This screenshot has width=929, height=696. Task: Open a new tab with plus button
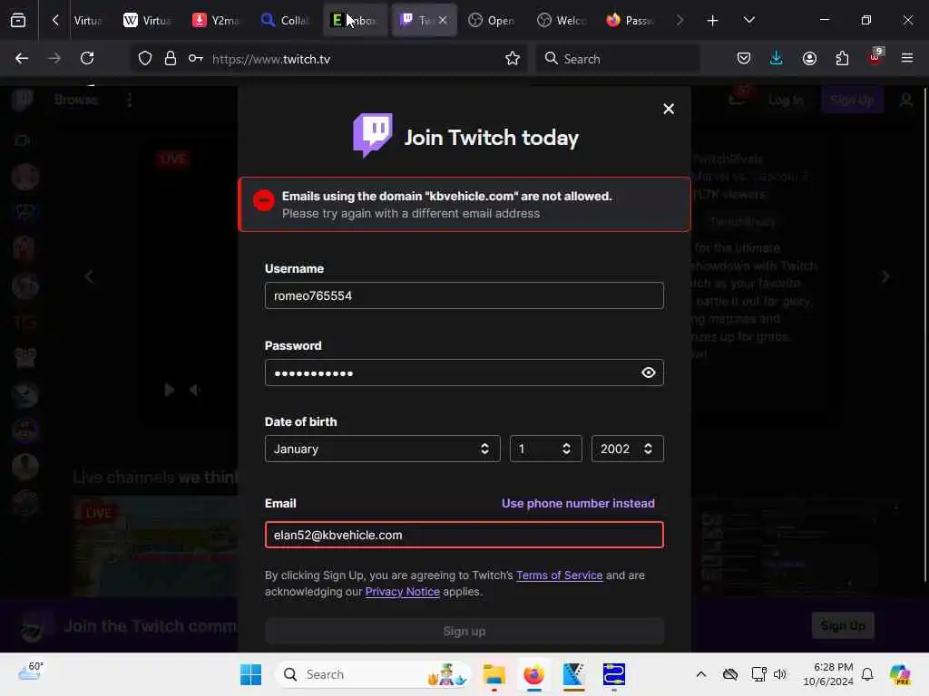(713, 21)
